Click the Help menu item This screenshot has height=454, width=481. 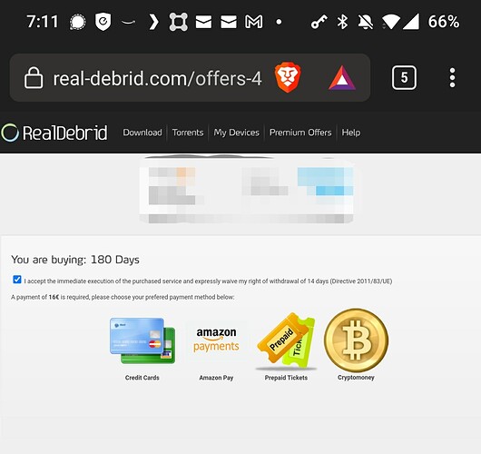point(351,133)
